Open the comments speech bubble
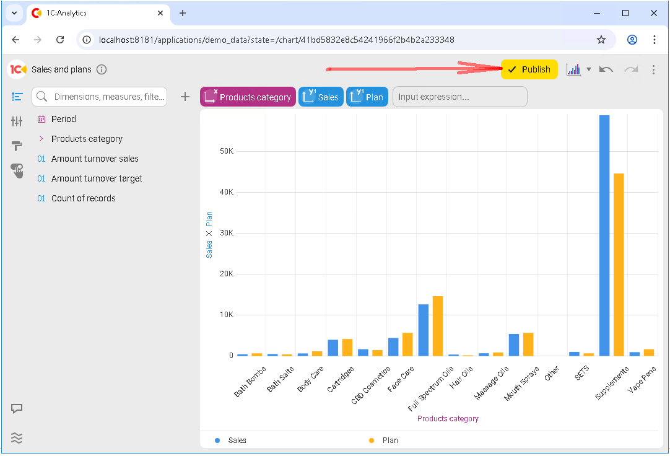This screenshot has height=456, width=670. point(17,409)
